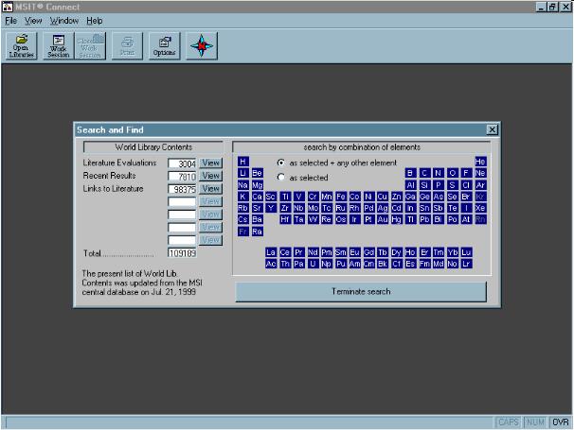The image size is (574, 430).
Task: Toggle the O element button
Action: click(452, 173)
